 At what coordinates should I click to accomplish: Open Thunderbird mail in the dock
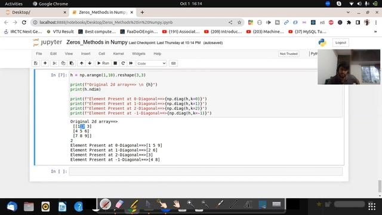coord(12,207)
